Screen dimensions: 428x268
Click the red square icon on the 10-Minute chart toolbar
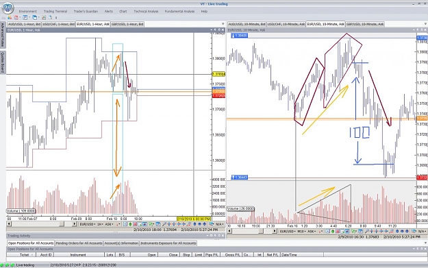[338, 232]
